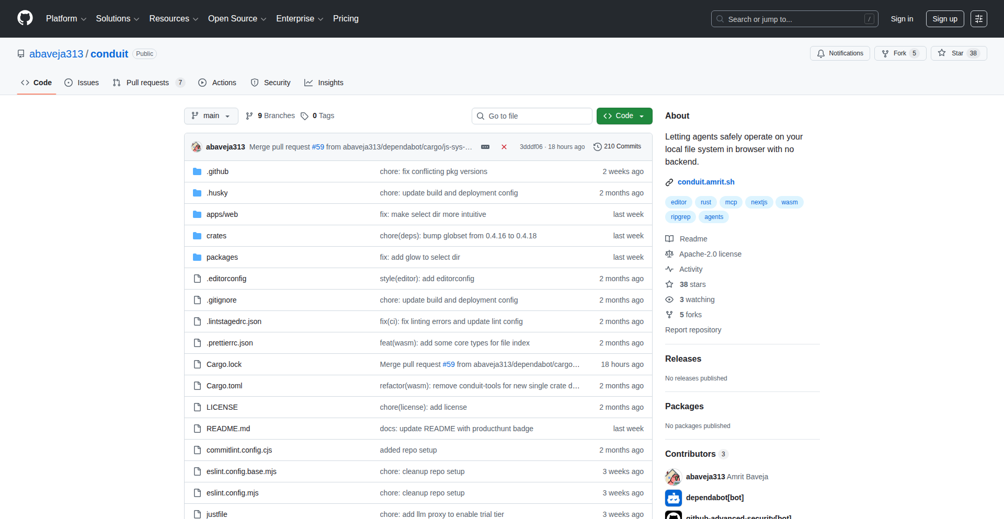This screenshot has height=519, width=1004.
Task: Click the Go to file search box
Action: tap(531, 116)
